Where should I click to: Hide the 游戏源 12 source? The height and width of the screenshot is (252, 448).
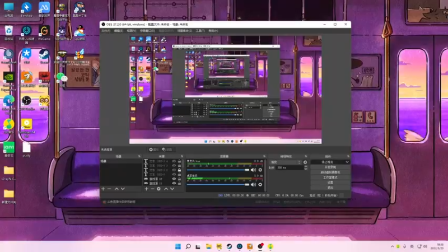174,179
